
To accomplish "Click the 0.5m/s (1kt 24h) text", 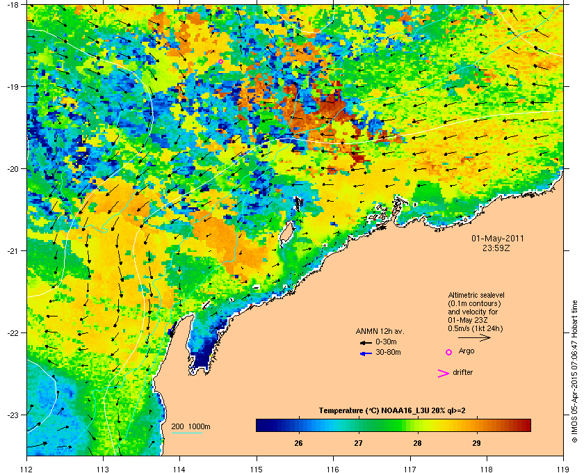I will tap(476, 328).
